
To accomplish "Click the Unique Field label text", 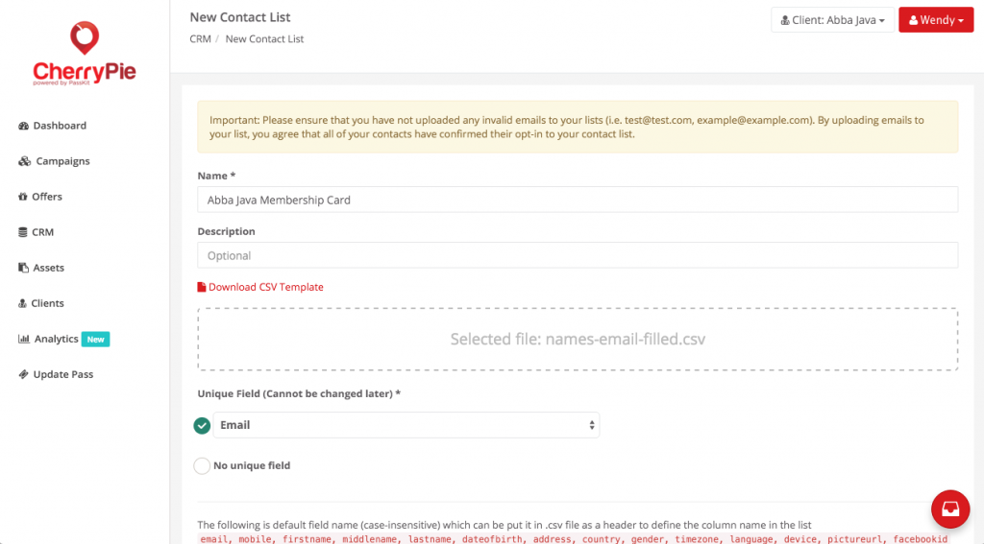I will [299, 393].
